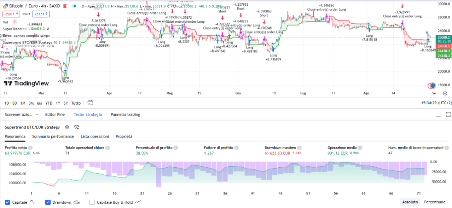The image size is (452, 208).
Task: Create alert via the clock-plus icon
Action: point(76,127)
